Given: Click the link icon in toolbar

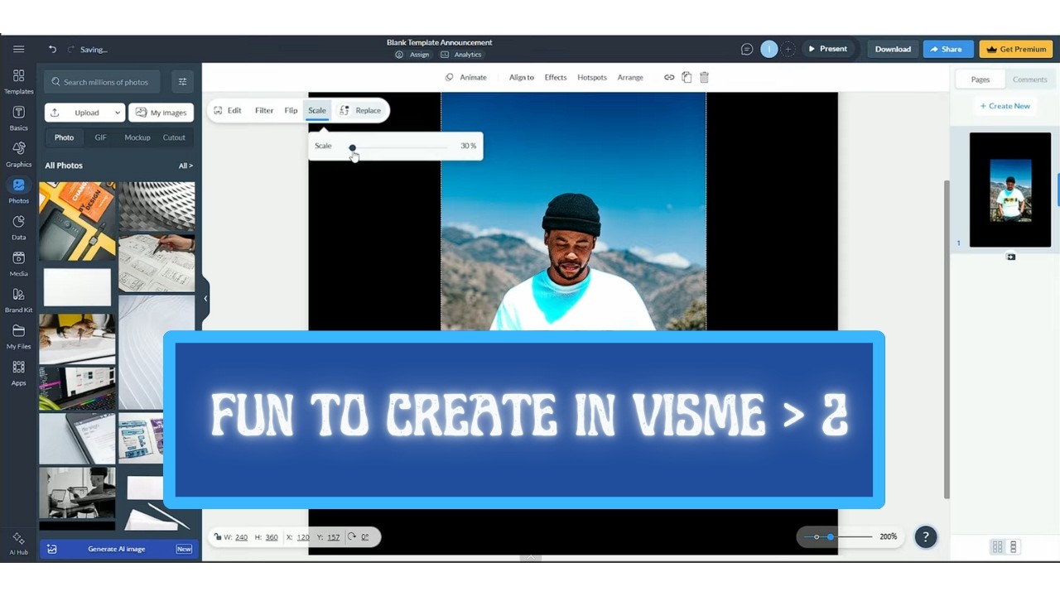Looking at the screenshot, I should [x=669, y=77].
